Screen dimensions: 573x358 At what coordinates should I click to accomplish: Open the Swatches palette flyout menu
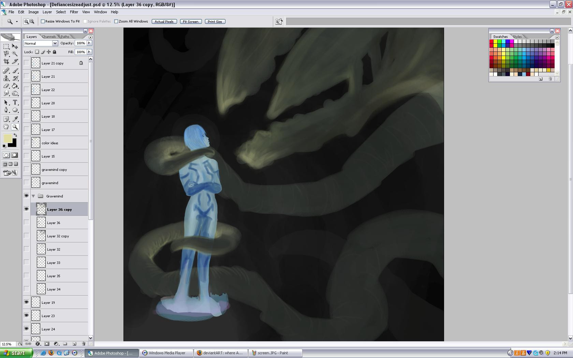pyautogui.click(x=557, y=37)
